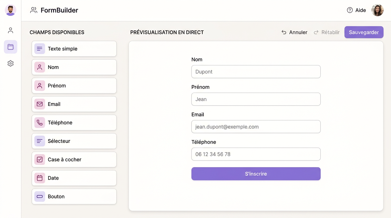Image resolution: width=391 pixels, height=218 pixels.
Task: Click the Email envelope icon
Action: coord(40,104)
